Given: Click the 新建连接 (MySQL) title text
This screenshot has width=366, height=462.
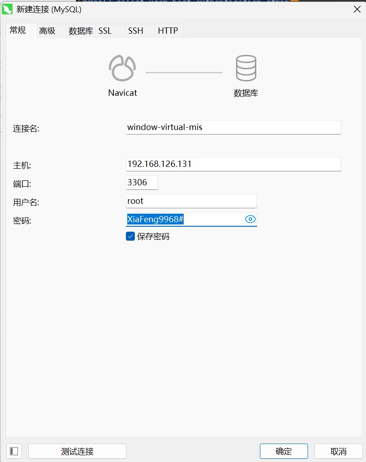Looking at the screenshot, I should point(49,9).
